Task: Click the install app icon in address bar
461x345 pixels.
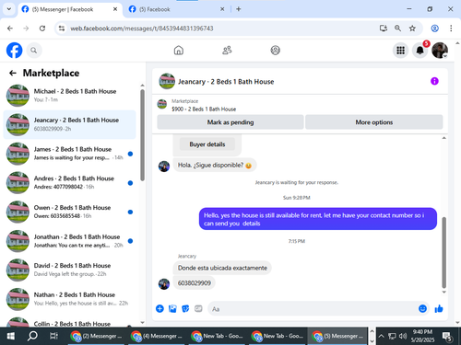Action: (384, 29)
